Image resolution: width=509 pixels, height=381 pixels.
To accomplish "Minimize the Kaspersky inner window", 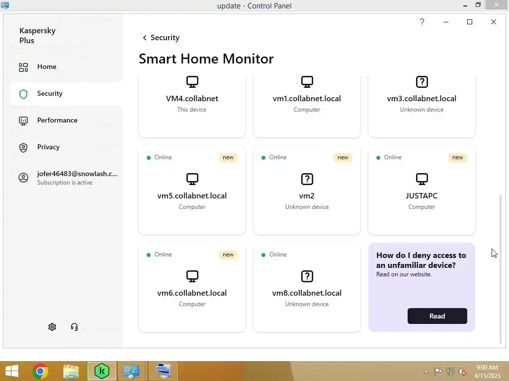I will pyautogui.click(x=446, y=22).
